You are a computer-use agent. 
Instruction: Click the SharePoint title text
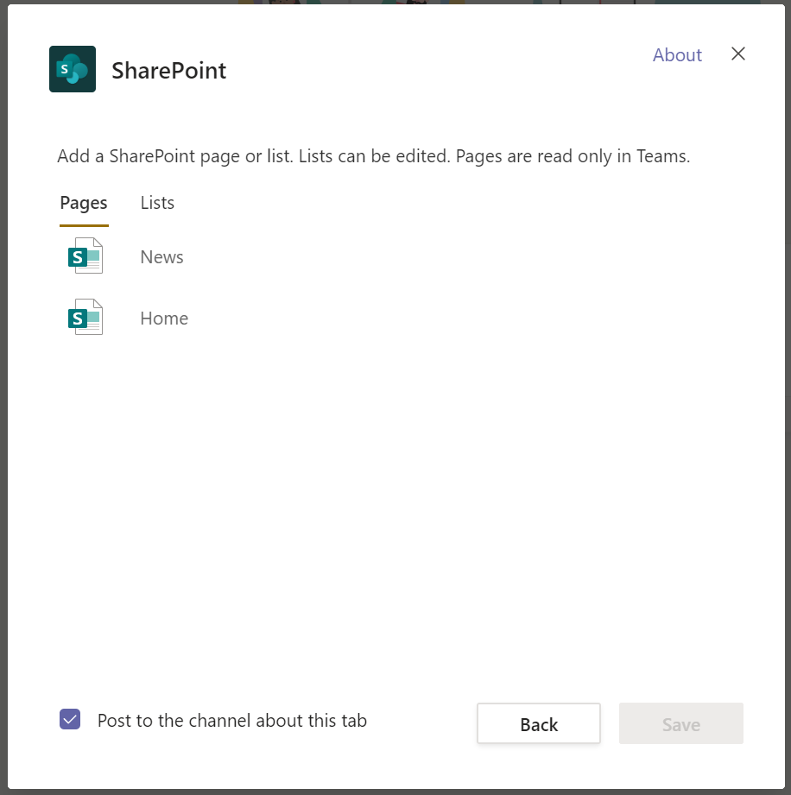click(x=169, y=71)
